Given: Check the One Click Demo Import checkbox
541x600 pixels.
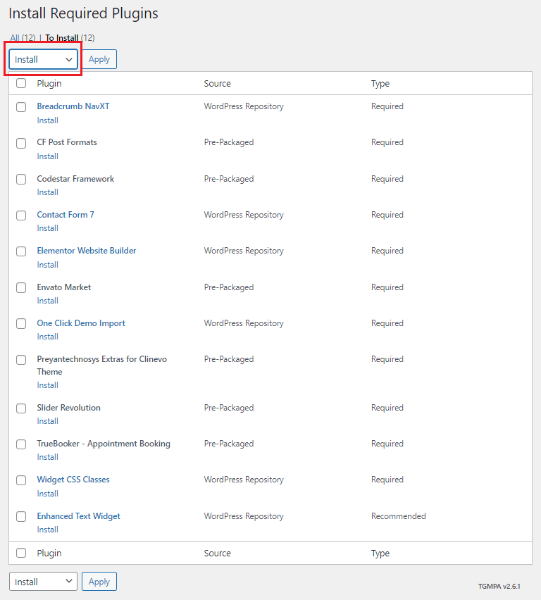Looking at the screenshot, I should tap(21, 324).
